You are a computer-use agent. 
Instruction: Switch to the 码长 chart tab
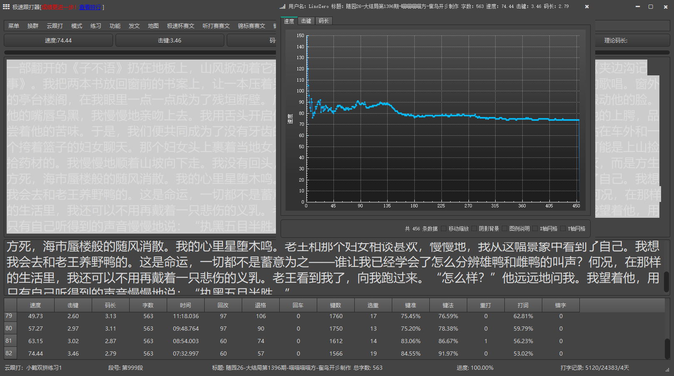coord(323,21)
